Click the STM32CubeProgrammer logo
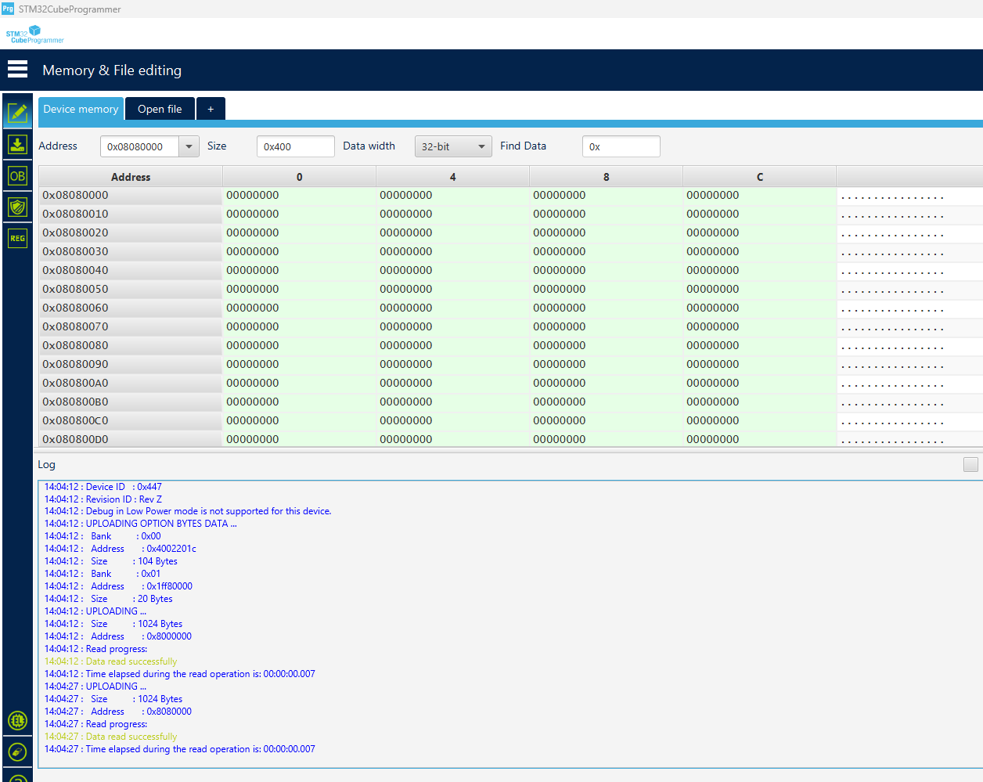Image resolution: width=983 pixels, height=782 pixels. pyautogui.click(x=34, y=34)
